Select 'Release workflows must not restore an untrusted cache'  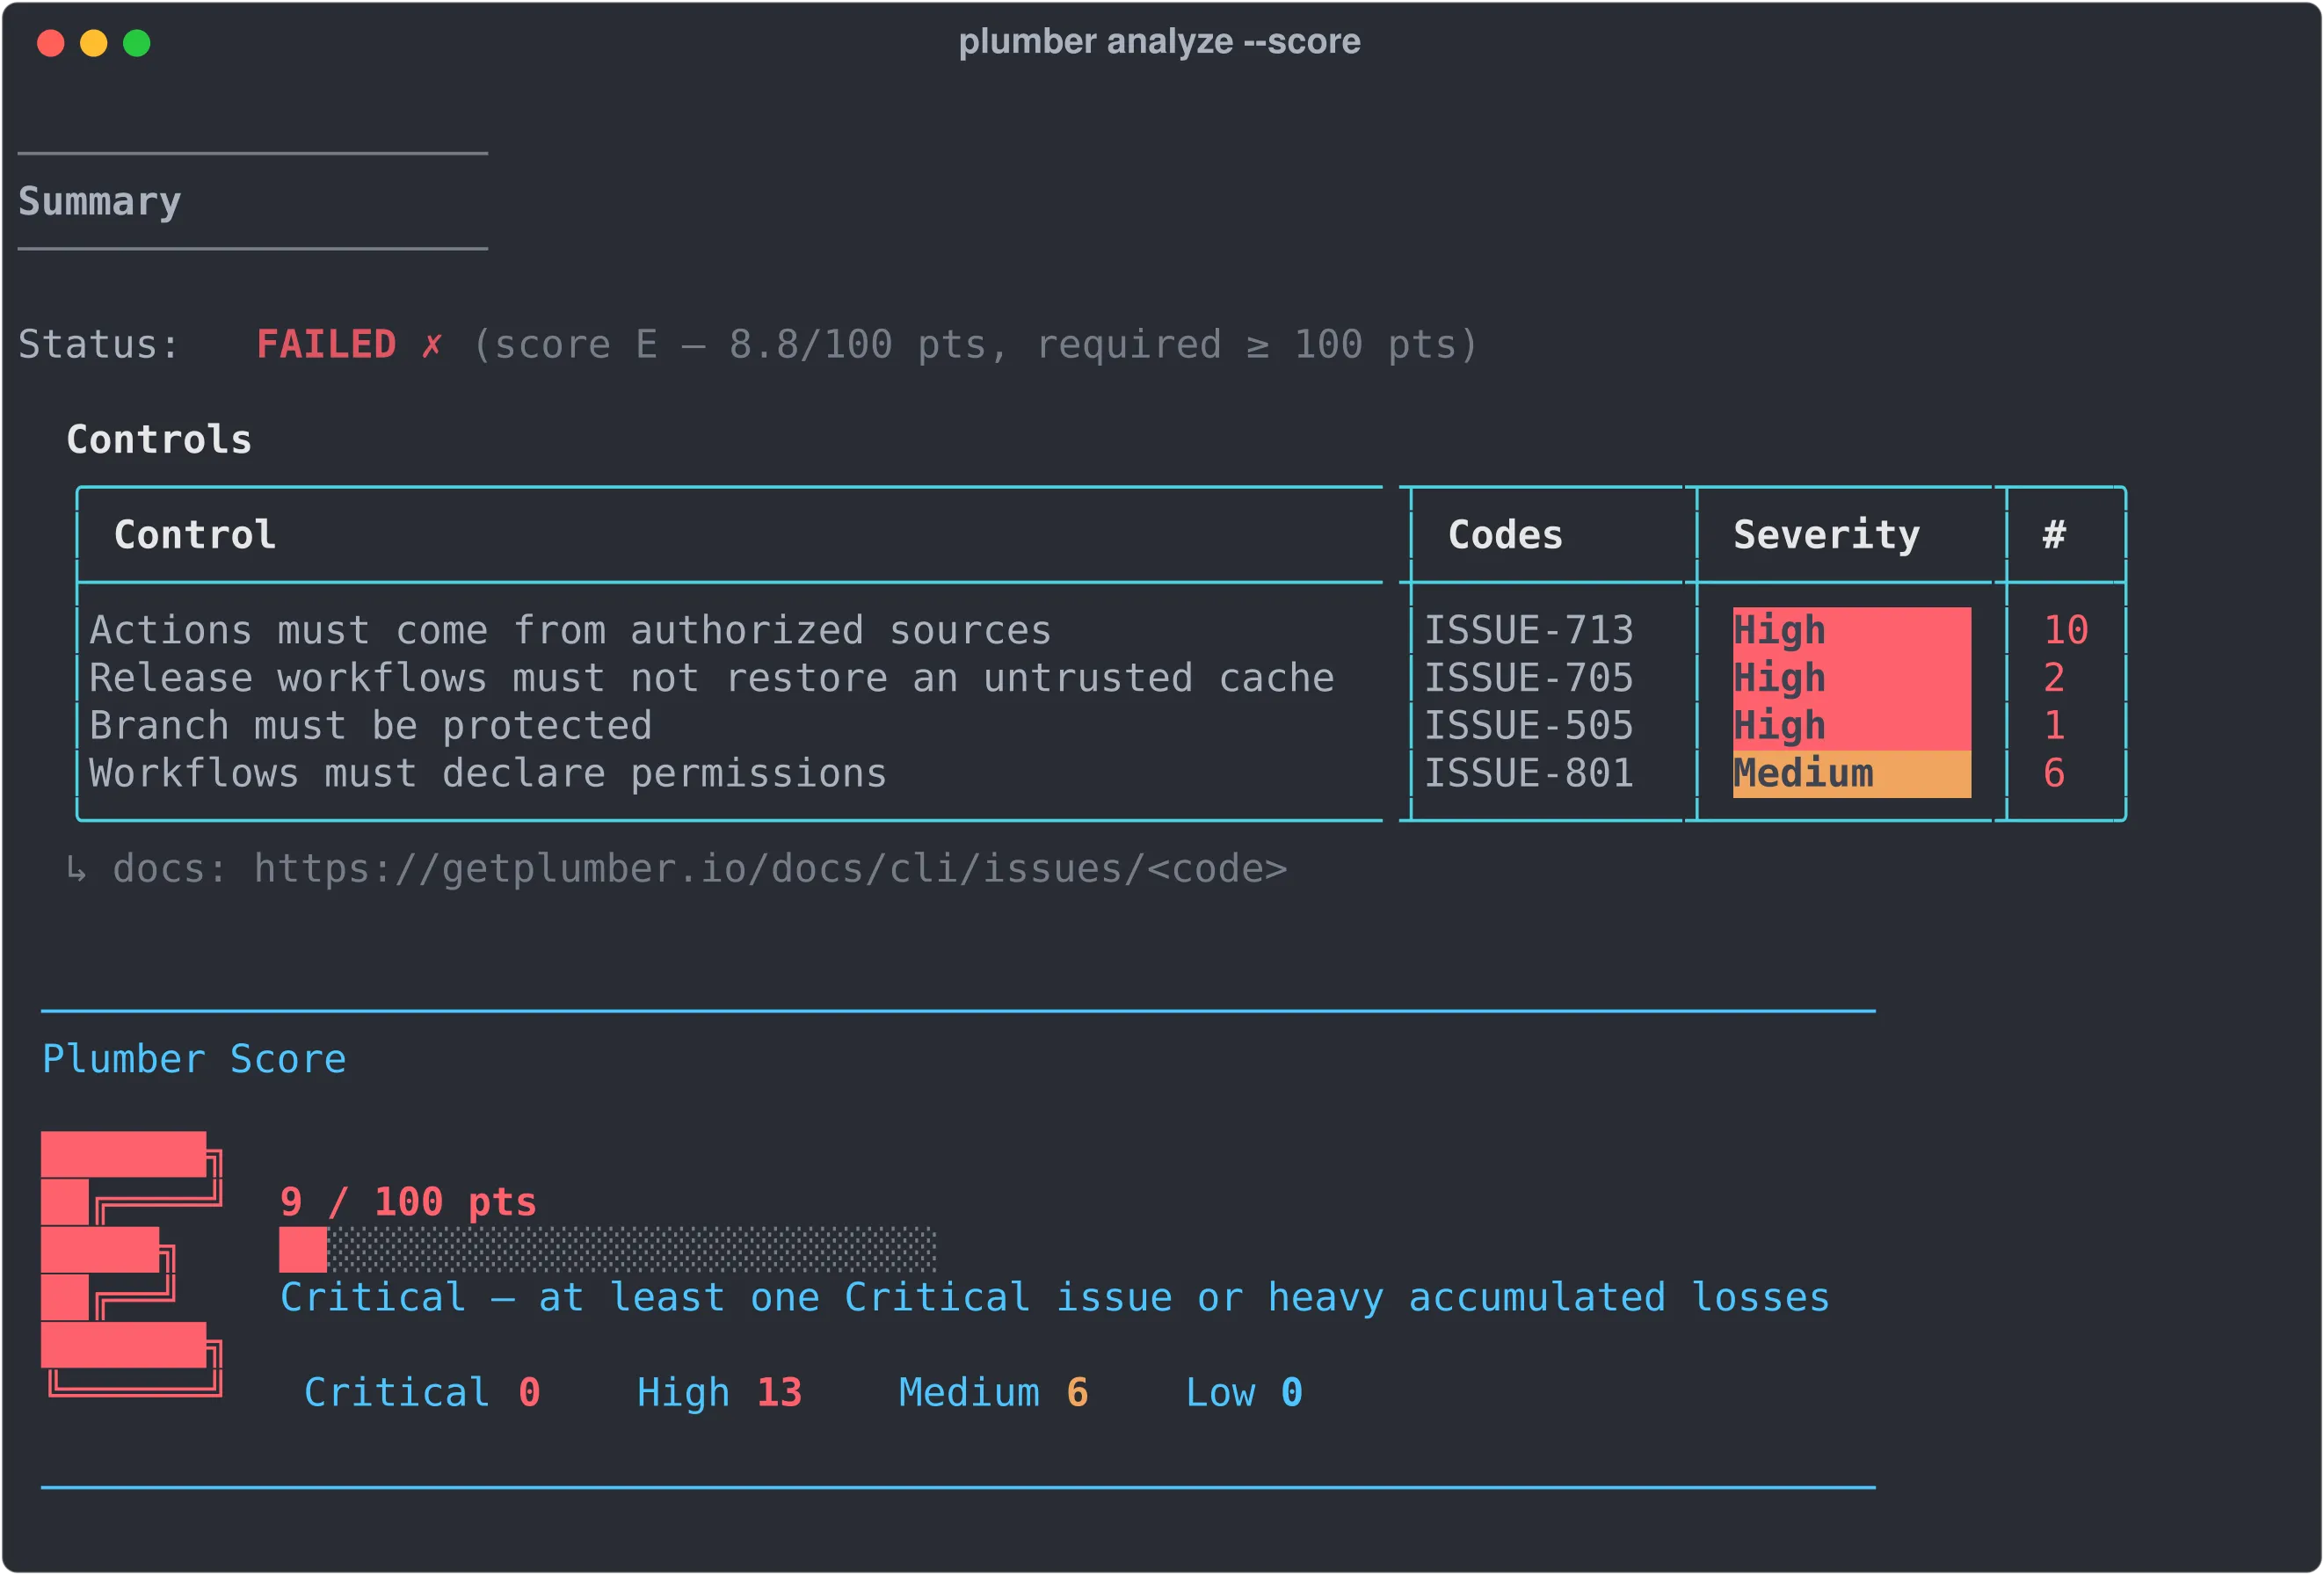click(x=712, y=679)
